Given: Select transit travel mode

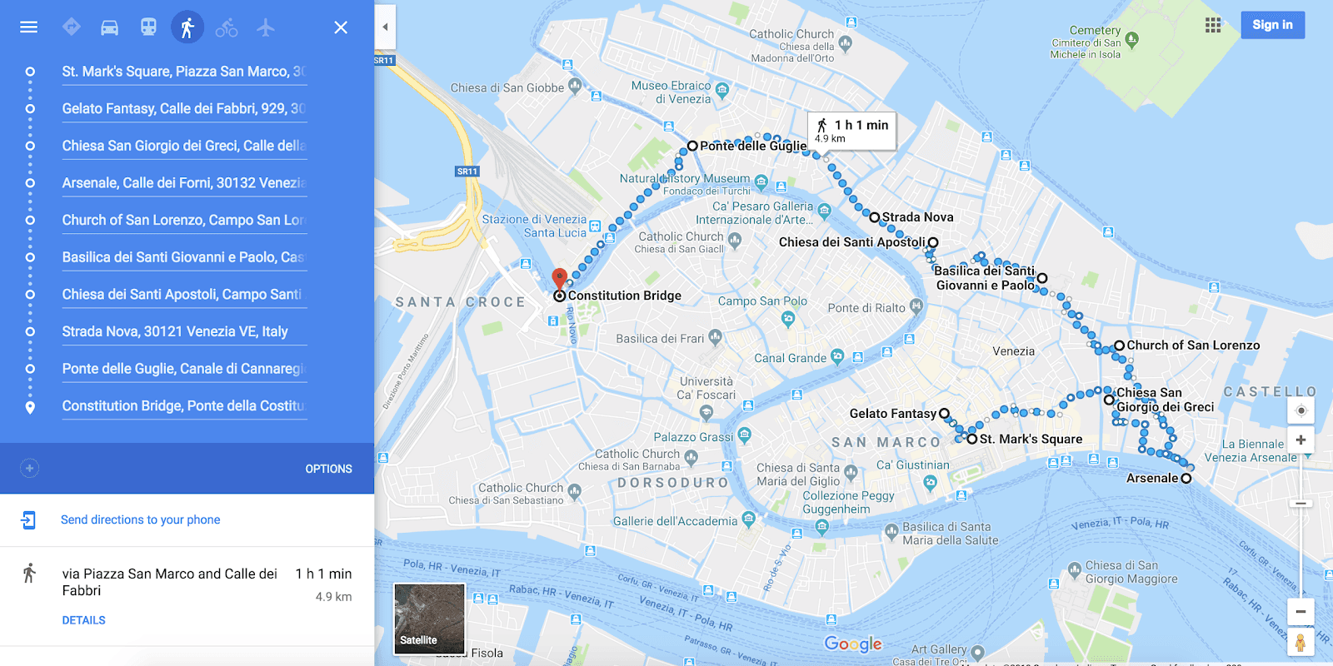Looking at the screenshot, I should tap(148, 27).
